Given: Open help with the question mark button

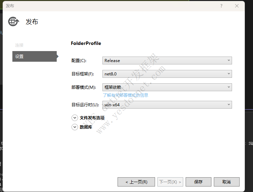Looking at the screenshot, I should pyautogui.click(x=221, y=6).
